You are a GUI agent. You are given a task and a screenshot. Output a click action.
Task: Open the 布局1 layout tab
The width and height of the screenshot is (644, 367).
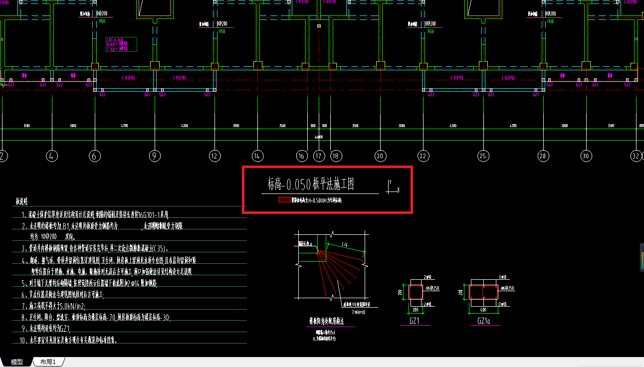pyautogui.click(x=48, y=362)
